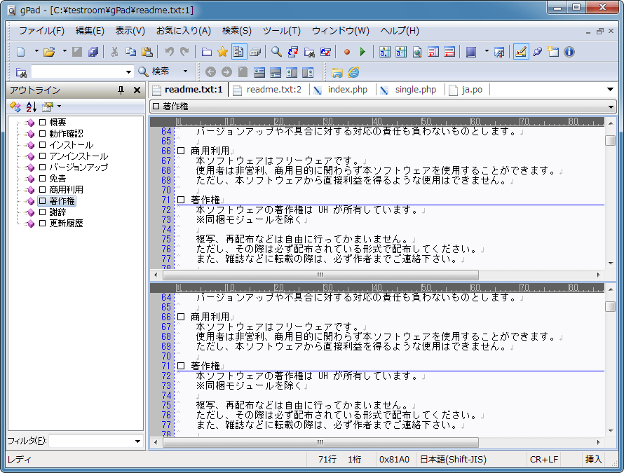Image resolution: width=624 pixels, height=473 pixels.
Task: Click the upper pane horizontal scrollbar thumb
Action: [x=320, y=275]
